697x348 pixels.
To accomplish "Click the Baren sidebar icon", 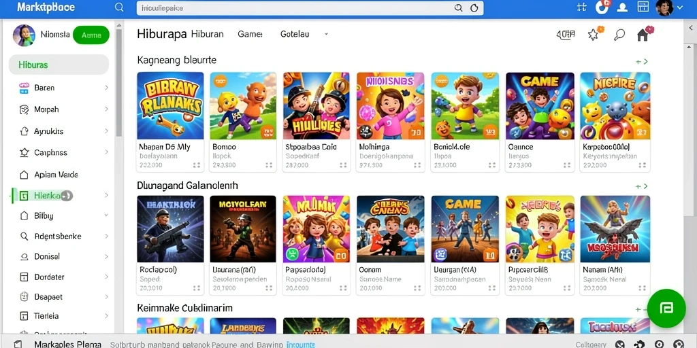I will (x=24, y=88).
